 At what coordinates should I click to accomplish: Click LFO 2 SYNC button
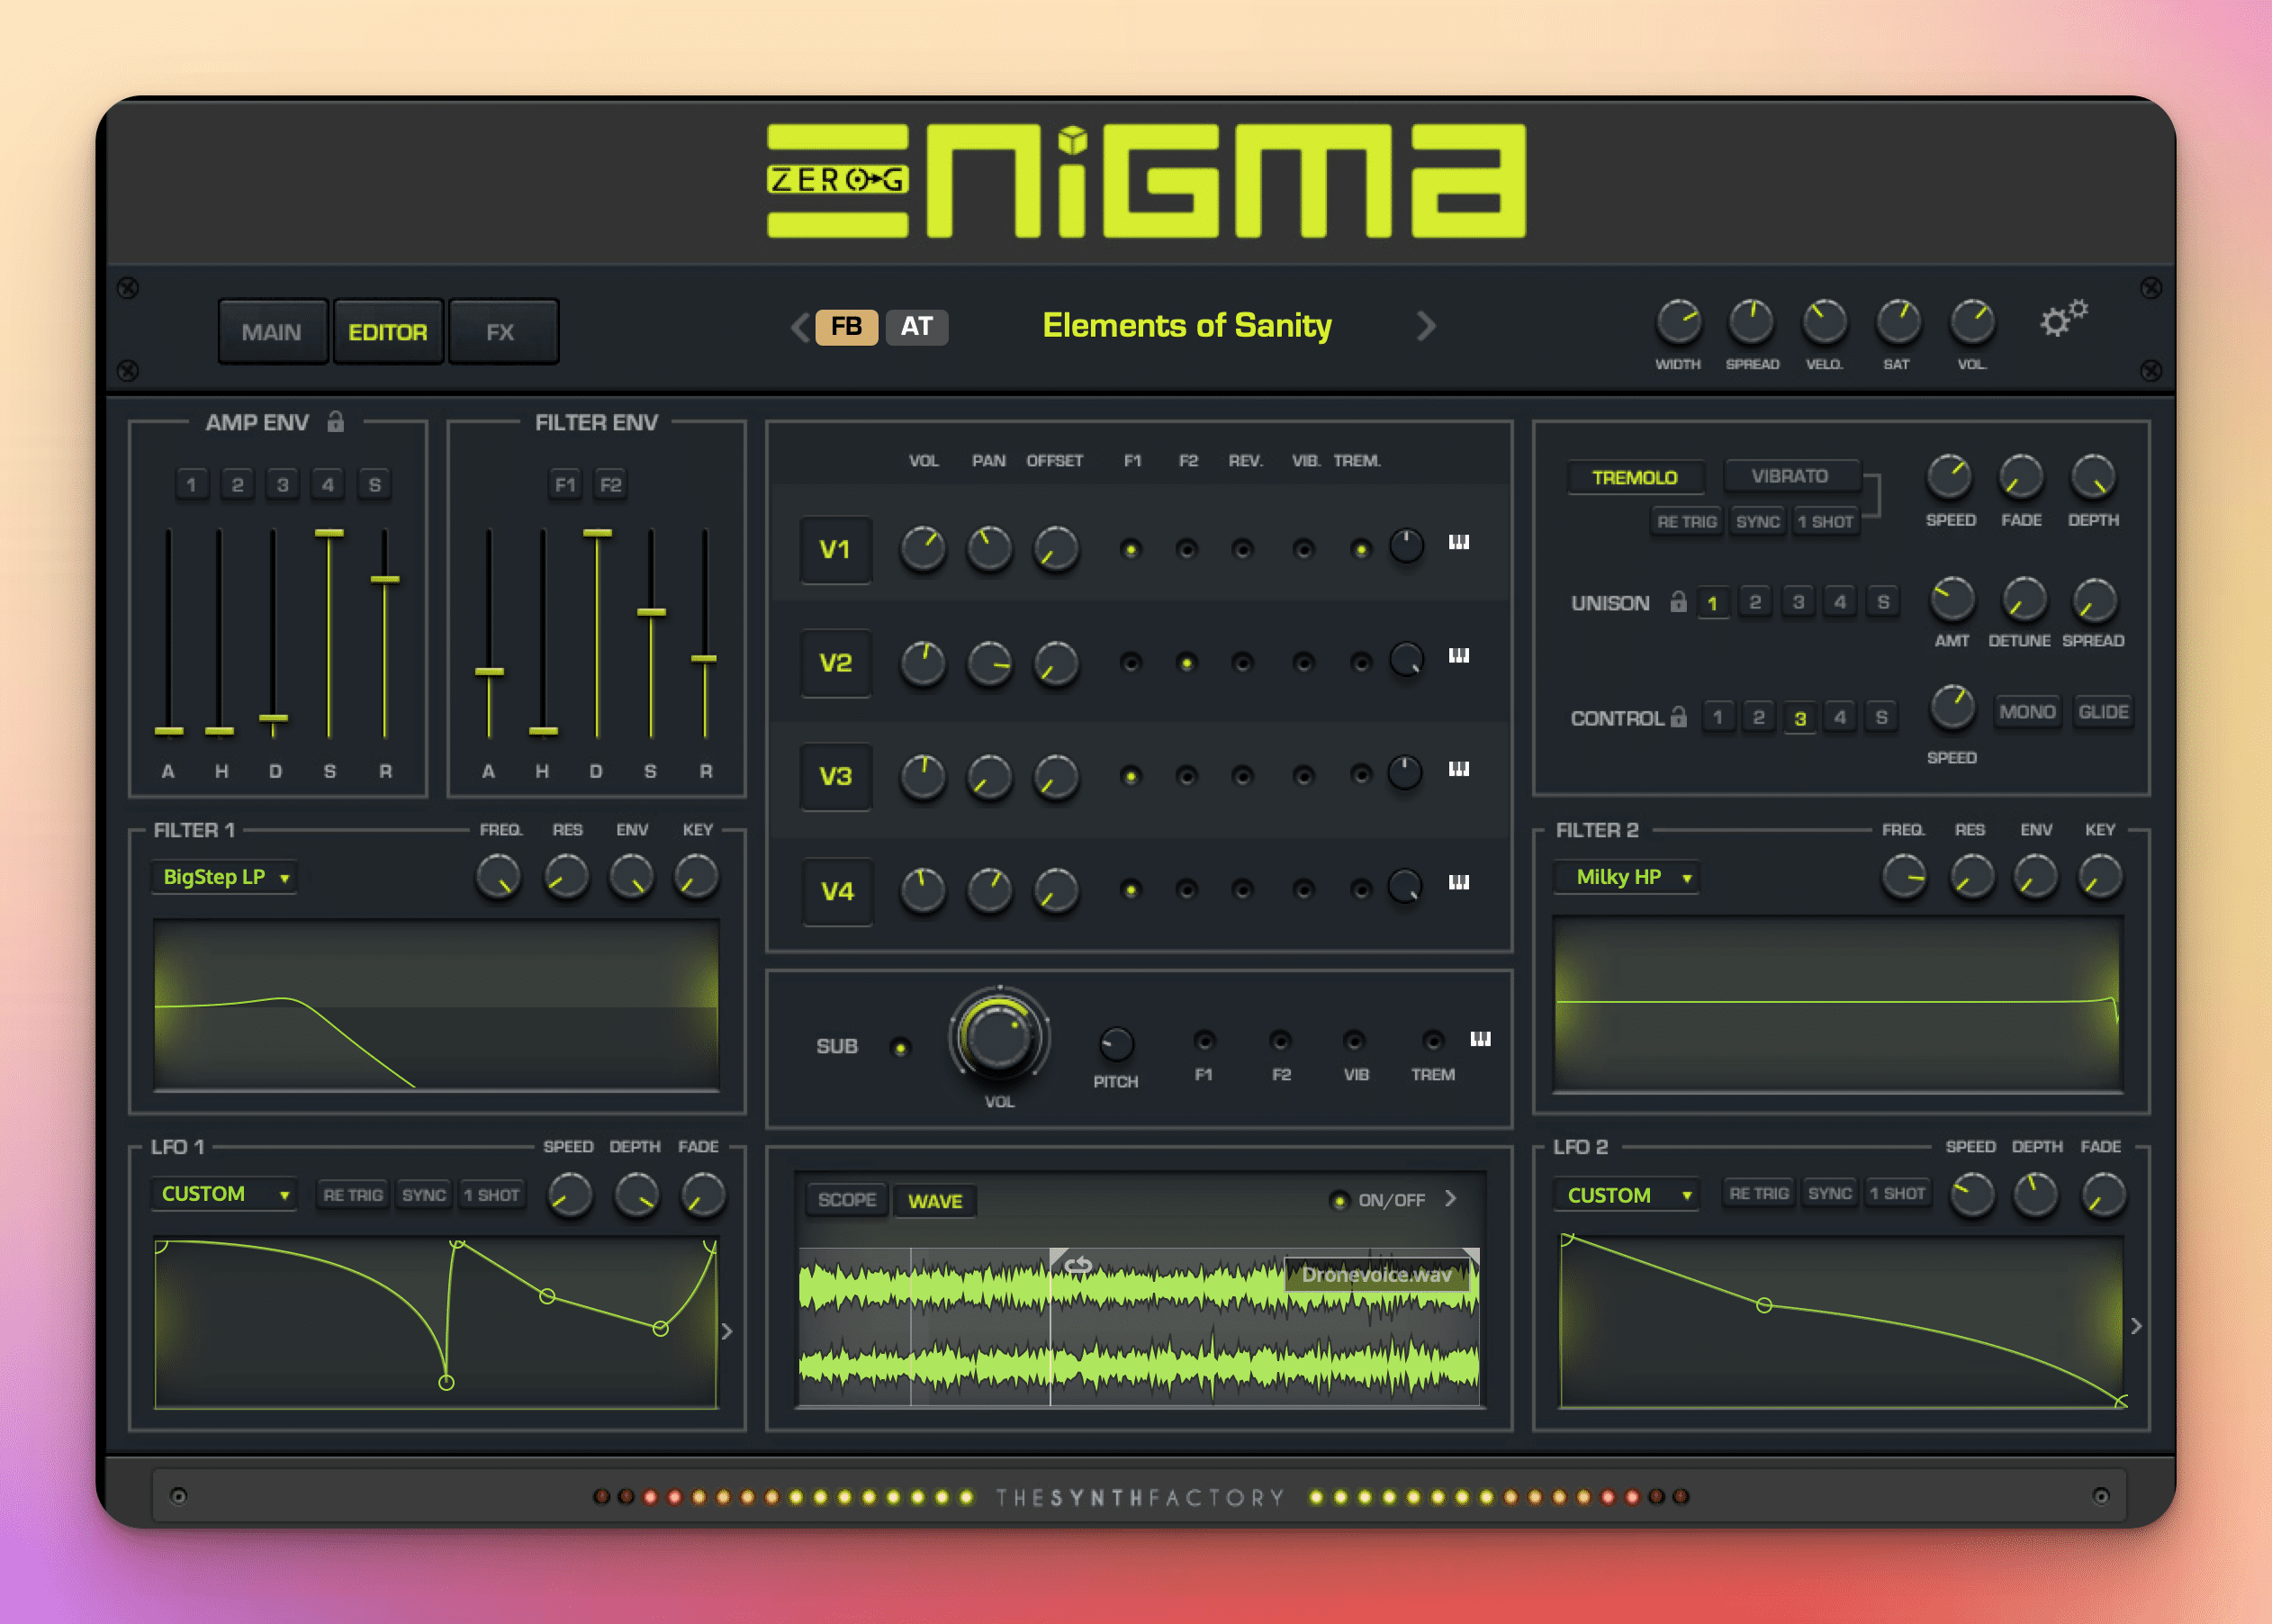[x=1829, y=1193]
